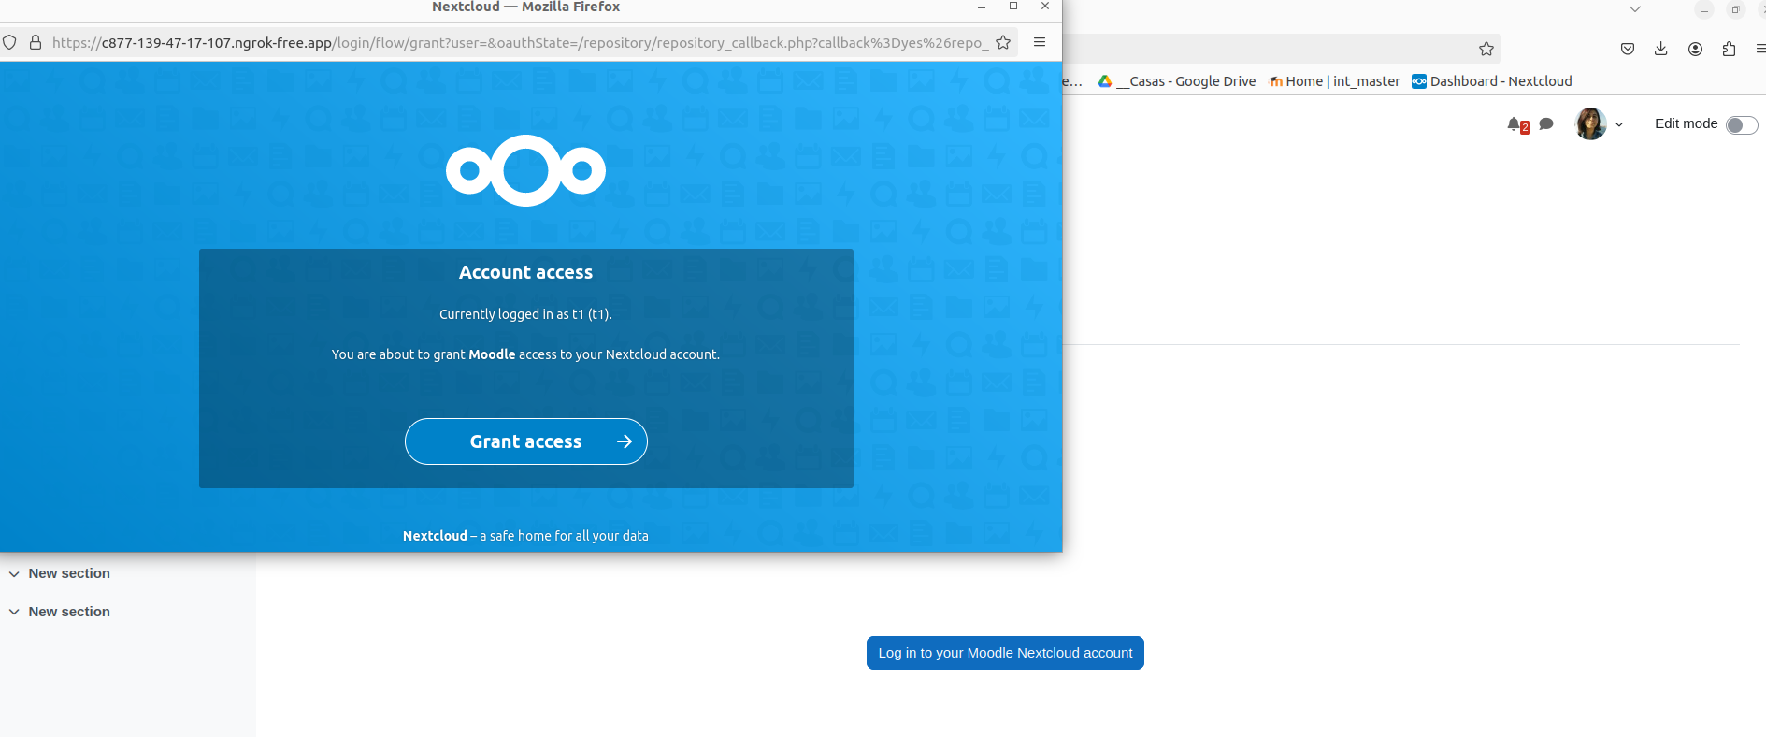Image resolution: width=1766 pixels, height=737 pixels.
Task: Click the Edit mode label
Action: click(1687, 123)
